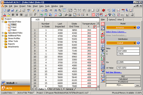The height and width of the screenshot is (95, 143).
Task: Click the Select Stress Columns link
Action: tap(116, 32)
